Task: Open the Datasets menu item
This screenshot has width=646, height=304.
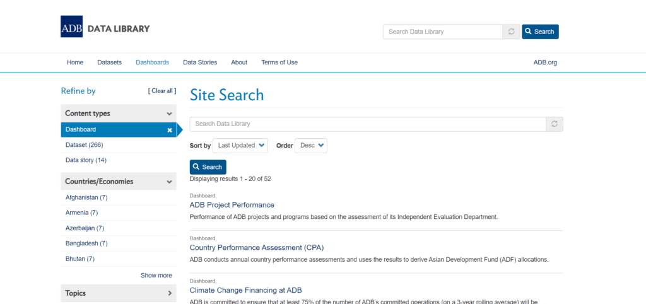Action: pos(110,62)
